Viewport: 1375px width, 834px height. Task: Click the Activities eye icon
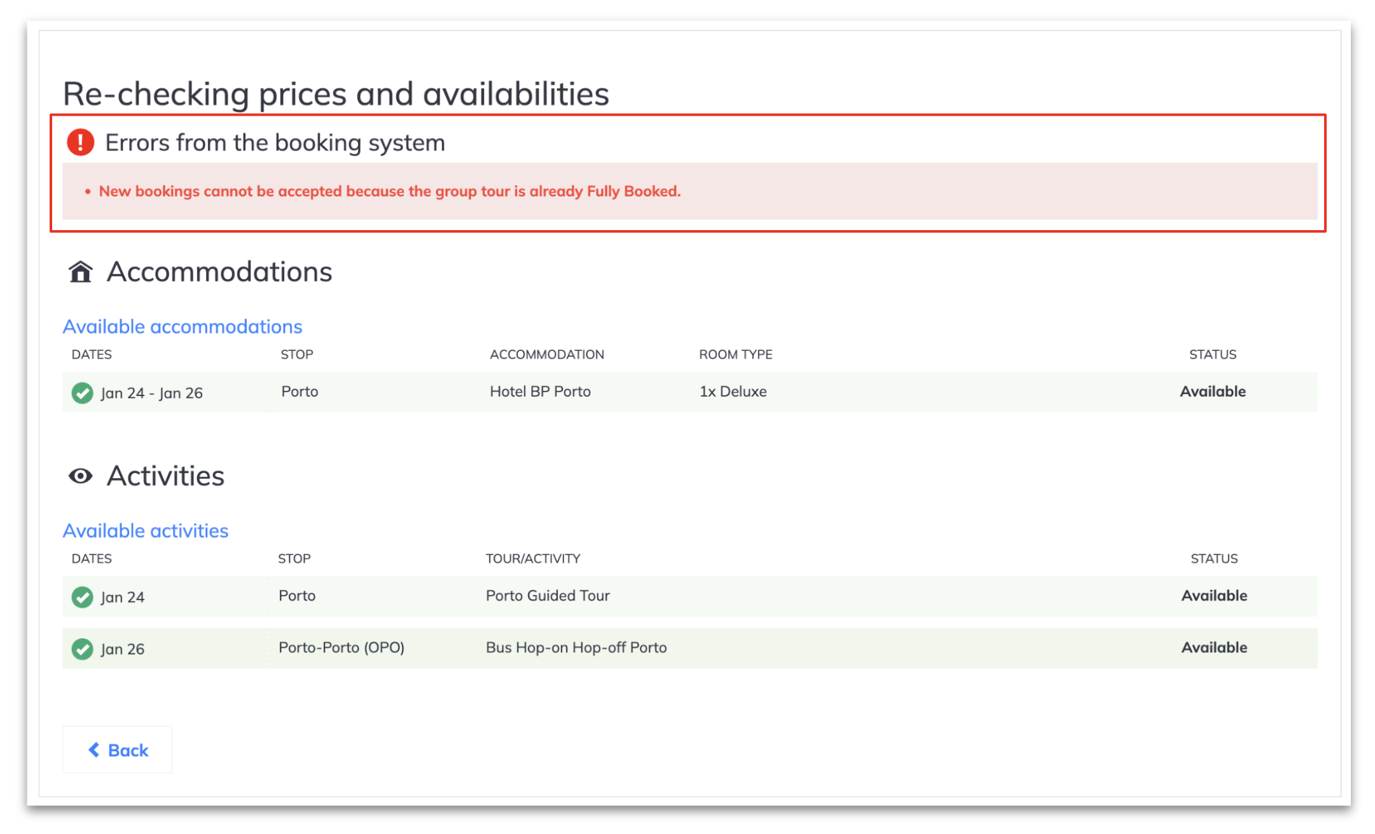click(81, 476)
